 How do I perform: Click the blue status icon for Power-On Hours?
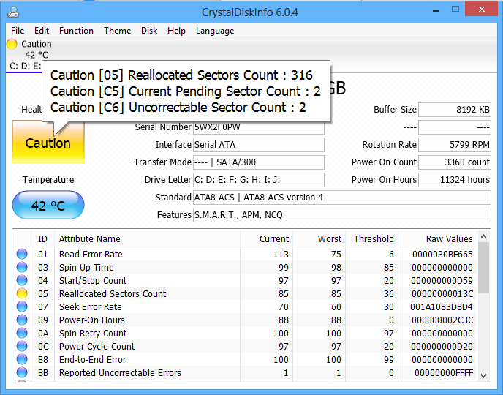[x=22, y=320]
